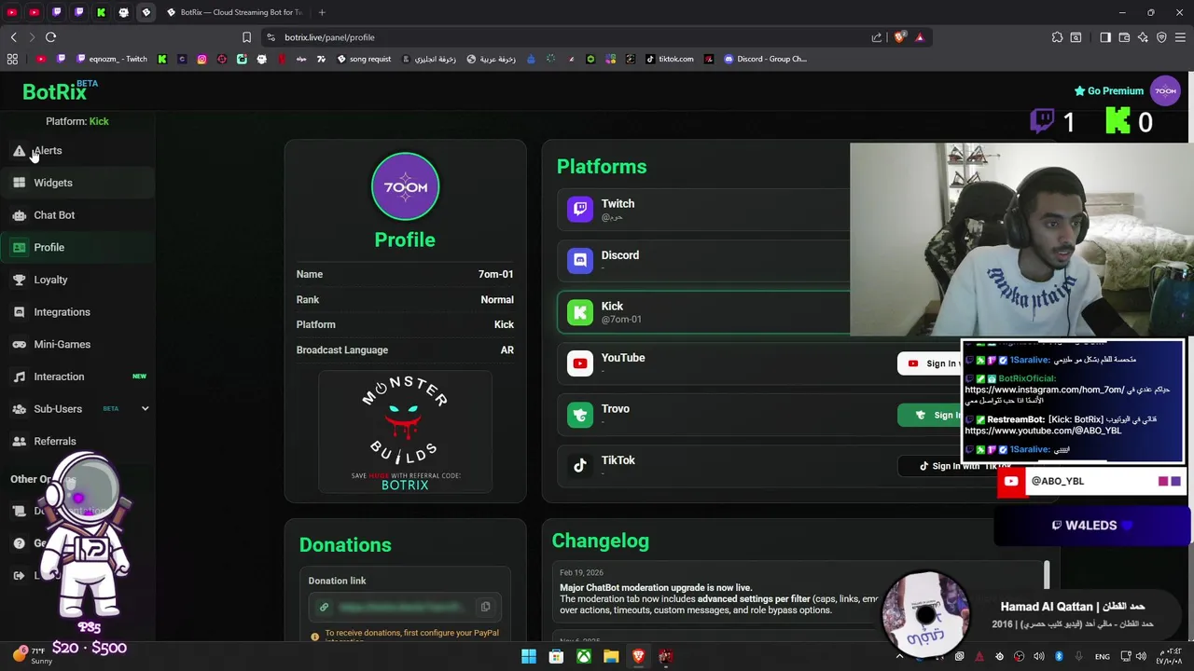Click the Mini-Games controller icon
Viewport: 1194px width, 671px height.
tap(20, 345)
